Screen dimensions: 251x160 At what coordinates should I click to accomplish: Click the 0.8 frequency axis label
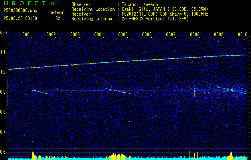point(3,112)
